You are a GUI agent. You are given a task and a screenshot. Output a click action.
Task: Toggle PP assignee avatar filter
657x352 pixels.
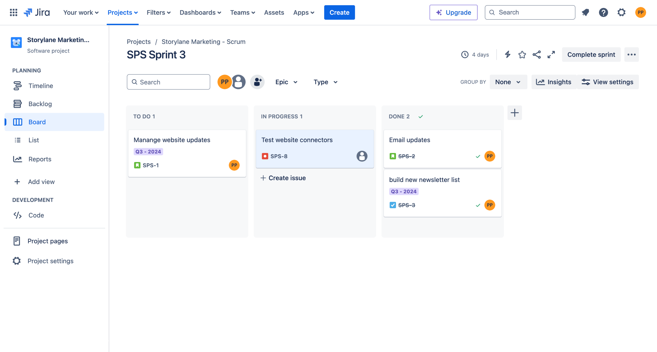pos(224,82)
